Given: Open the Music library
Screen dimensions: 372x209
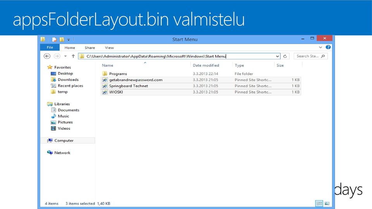Looking at the screenshot, I should click(63, 116).
